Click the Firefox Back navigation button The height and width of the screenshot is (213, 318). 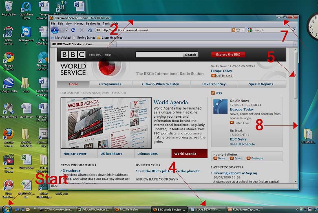(x=54, y=30)
